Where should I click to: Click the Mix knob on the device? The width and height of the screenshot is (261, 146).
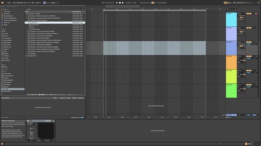click(x=31, y=137)
